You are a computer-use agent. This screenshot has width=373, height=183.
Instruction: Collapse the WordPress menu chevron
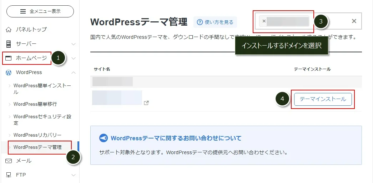click(74, 73)
